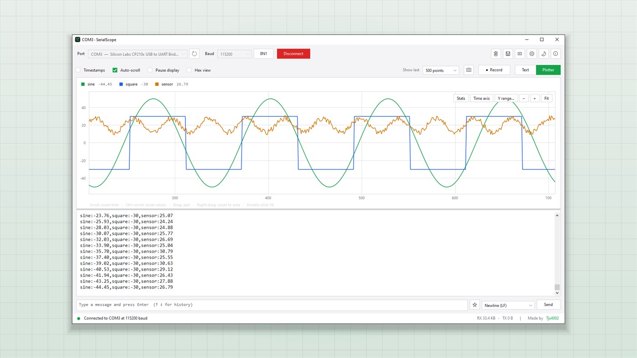Select the Plotter view tab
Viewport: 637px width, 358px height.
point(548,70)
